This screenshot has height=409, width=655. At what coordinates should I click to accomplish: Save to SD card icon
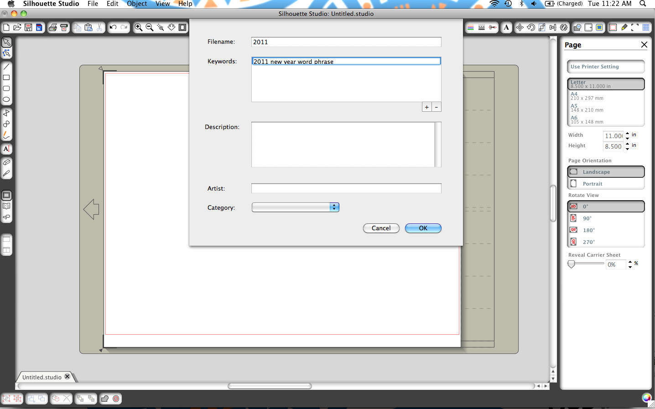(39, 28)
